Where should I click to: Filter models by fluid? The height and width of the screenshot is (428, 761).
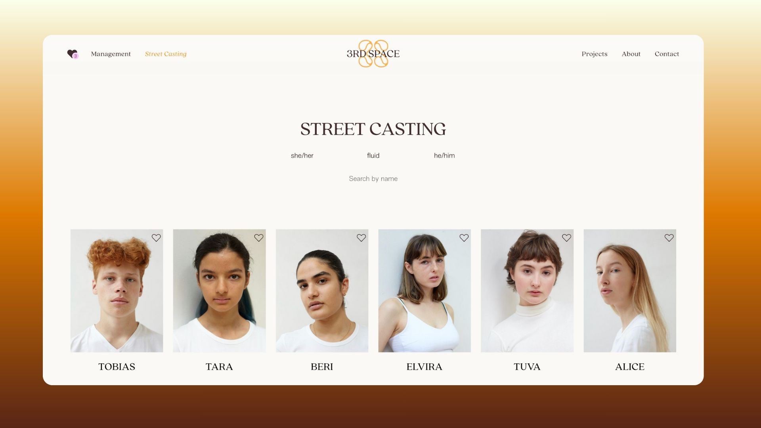click(373, 156)
